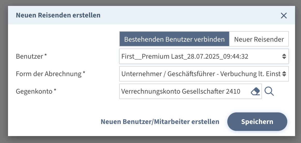Click the required asterisk beside Gegenkonto
The image size is (301, 143).
click(x=55, y=91)
